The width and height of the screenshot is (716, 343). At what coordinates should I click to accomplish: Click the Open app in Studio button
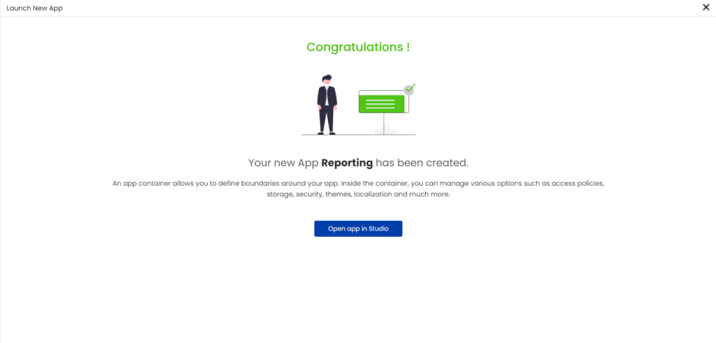click(x=358, y=229)
